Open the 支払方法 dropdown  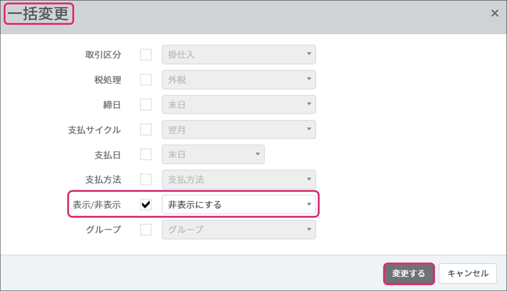tap(239, 179)
